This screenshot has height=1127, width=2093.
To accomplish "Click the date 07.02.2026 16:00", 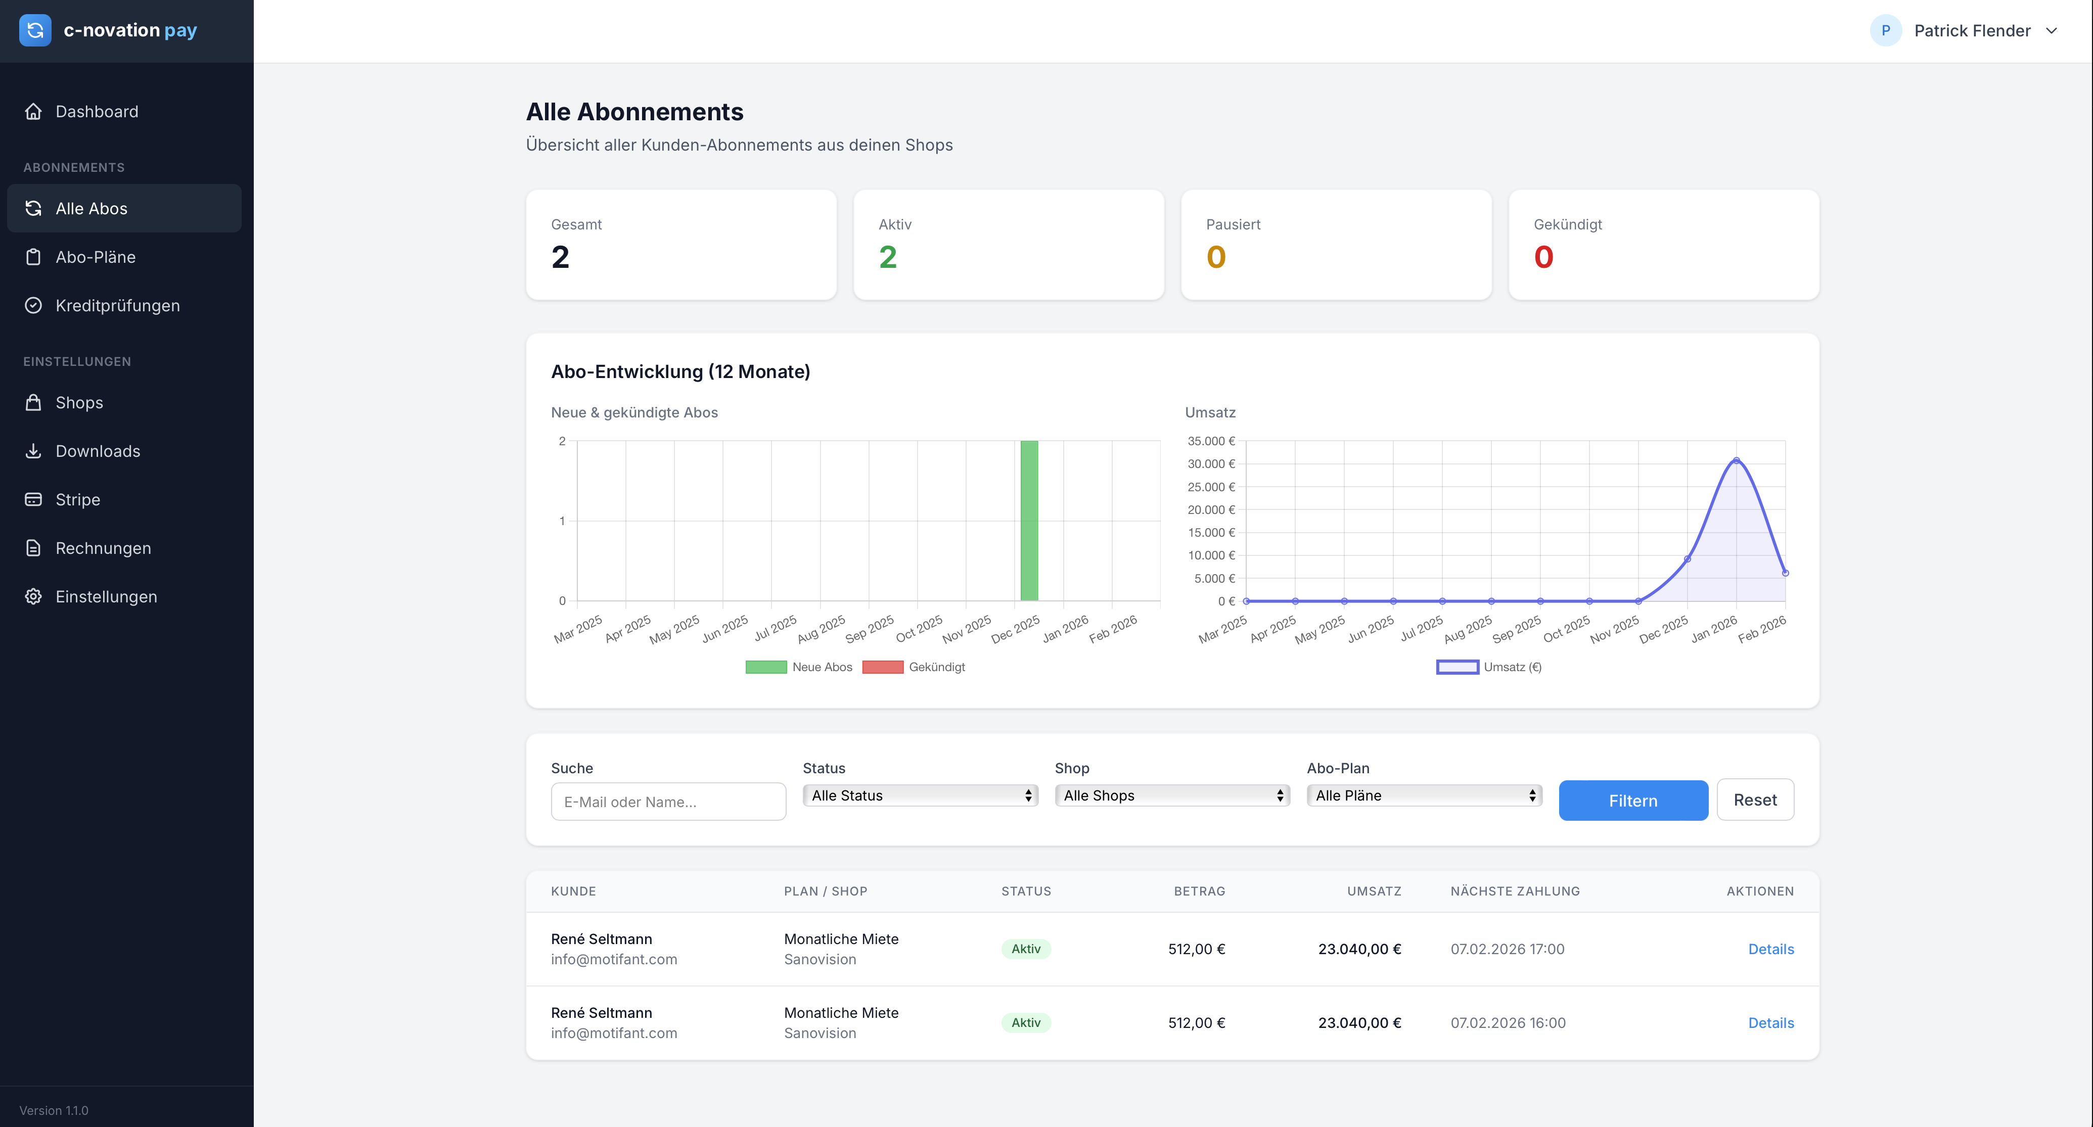I will coord(1508,1023).
